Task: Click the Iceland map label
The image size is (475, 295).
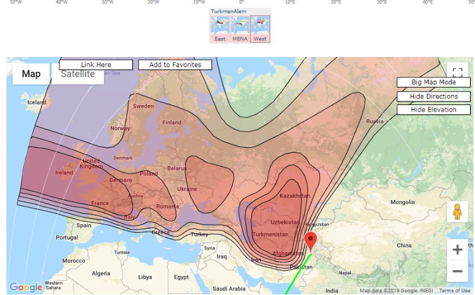Action: (x=37, y=102)
